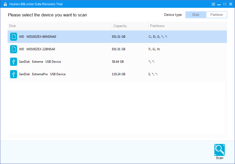This screenshot has width=235, height=164.
Task: Click USB icon for SanDisk Extreme
Action: coord(14,62)
